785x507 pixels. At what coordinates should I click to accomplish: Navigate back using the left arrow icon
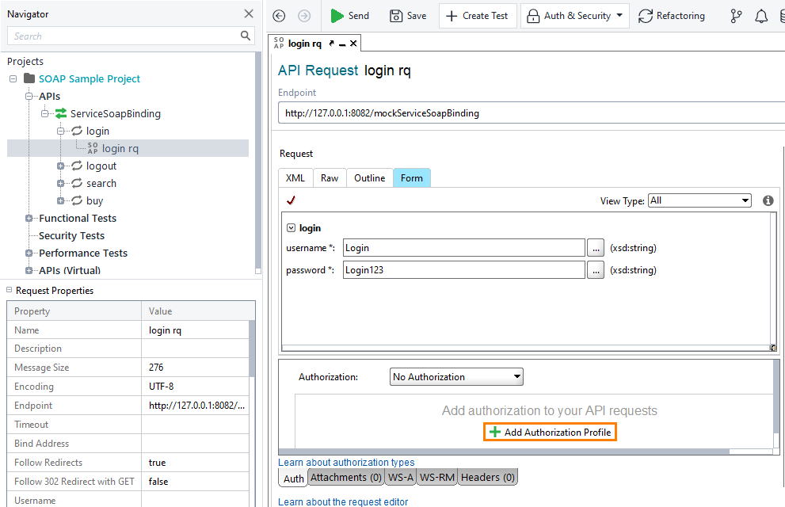[x=277, y=15]
